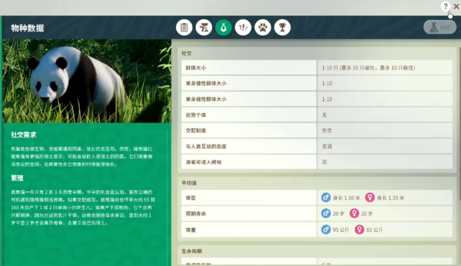
Task: Close the species data window
Action: pos(456,7)
